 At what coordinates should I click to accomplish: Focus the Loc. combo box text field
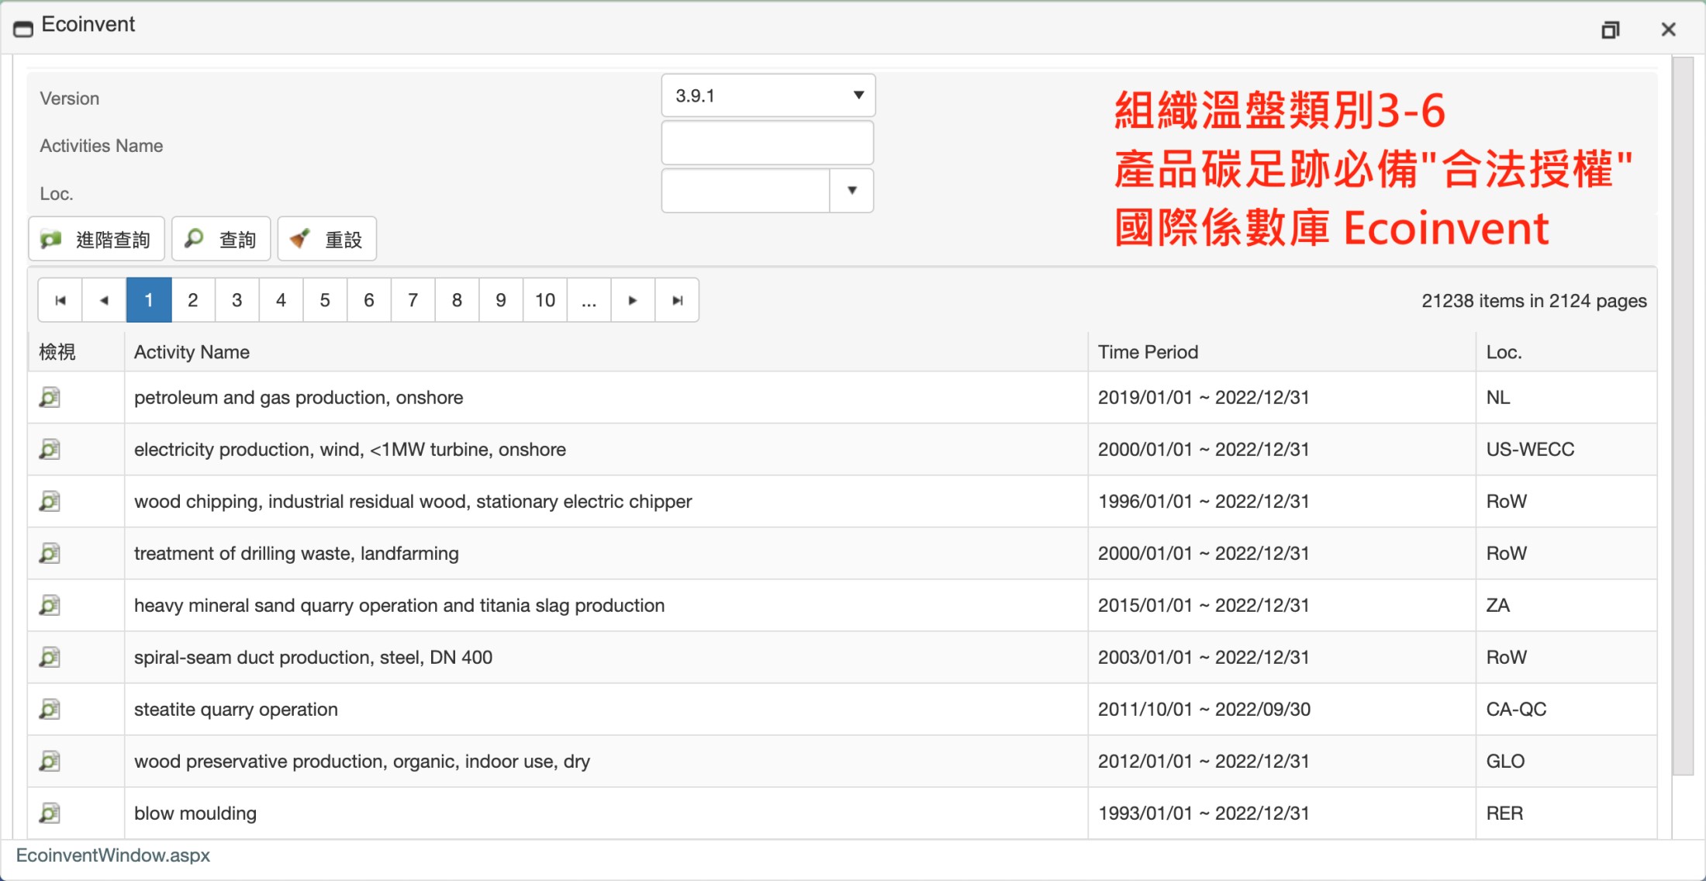[x=745, y=190]
